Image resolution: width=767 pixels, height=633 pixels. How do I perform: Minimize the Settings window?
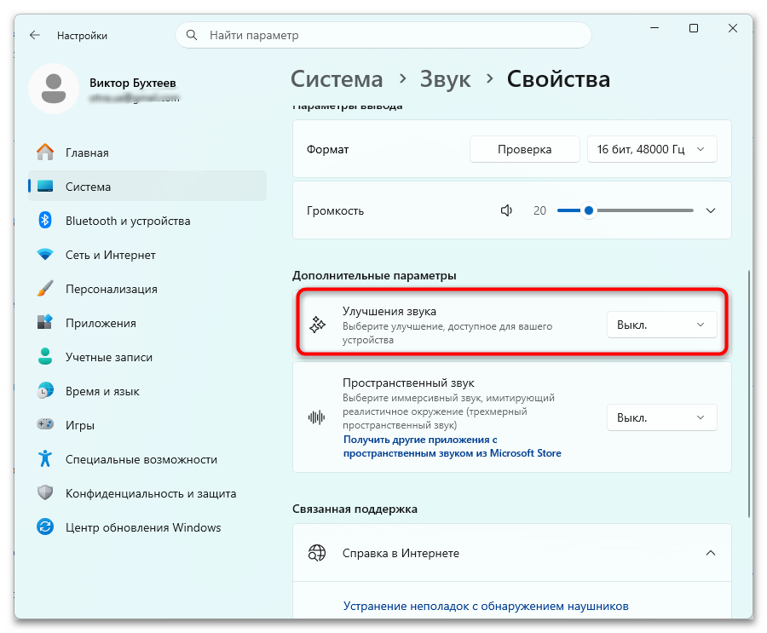[x=655, y=28]
